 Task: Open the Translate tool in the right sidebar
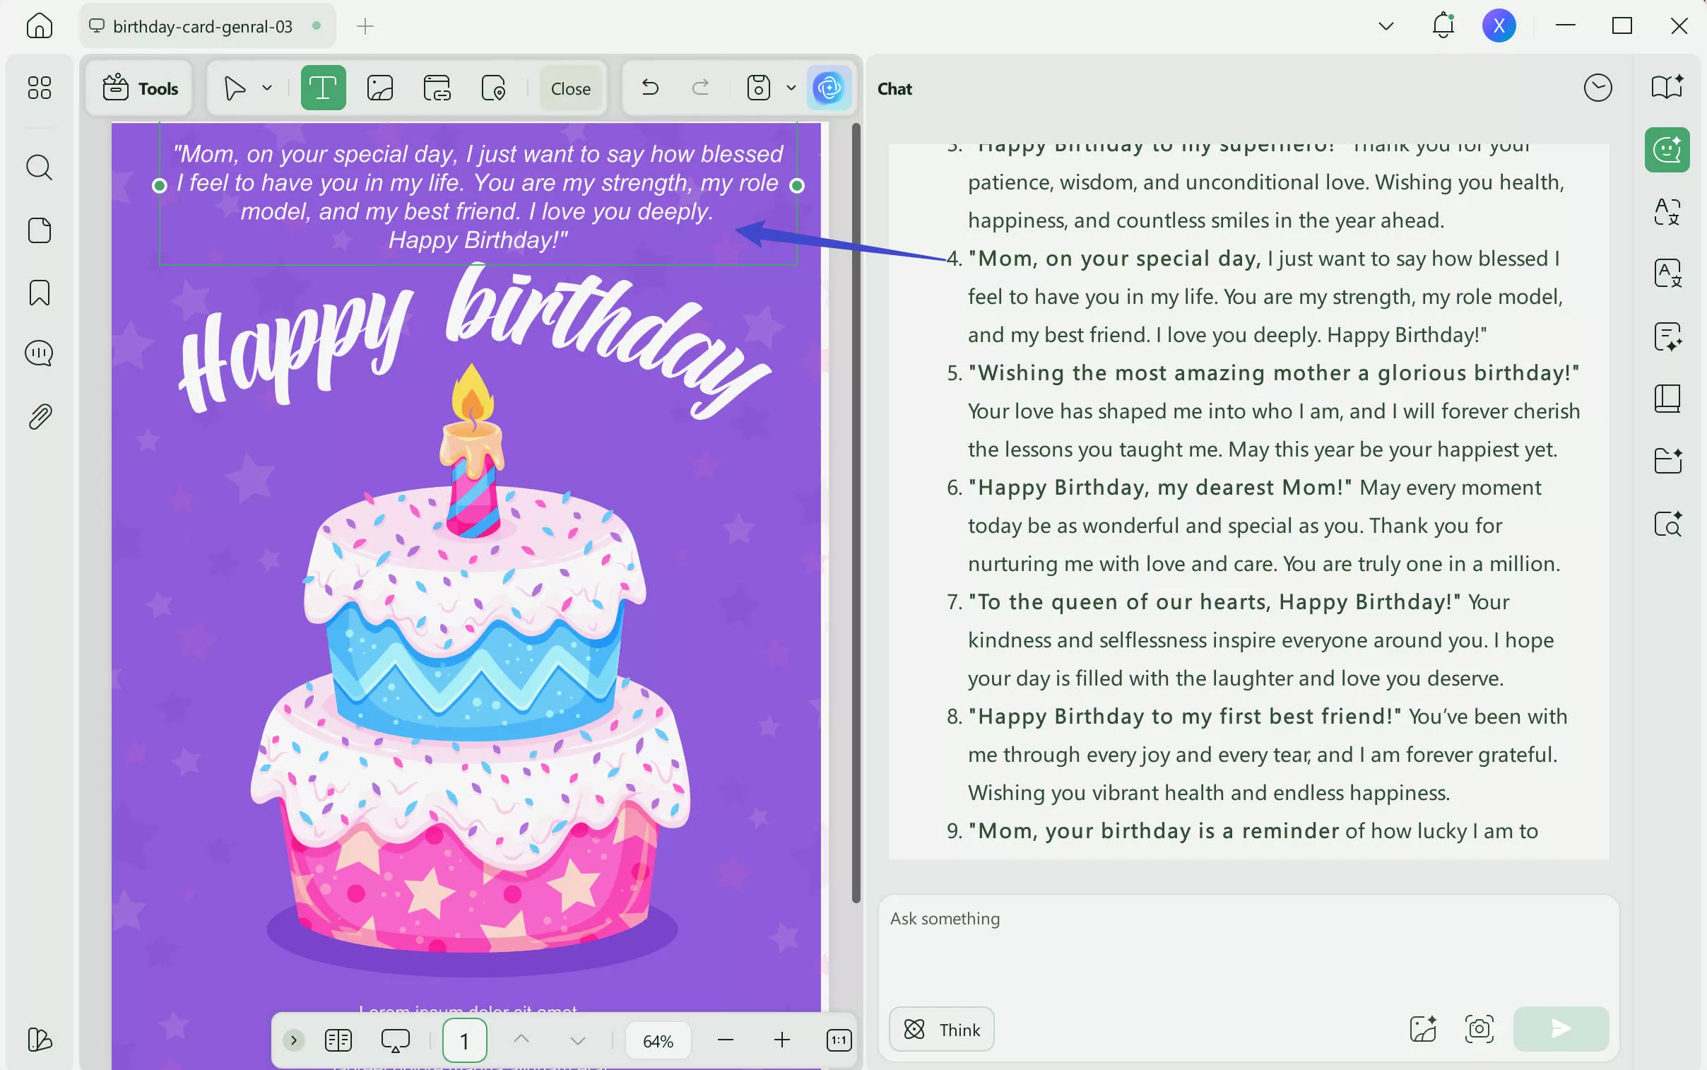coord(1667,274)
